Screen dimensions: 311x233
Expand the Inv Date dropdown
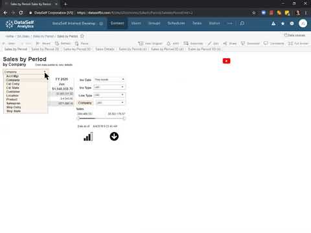click(109, 80)
